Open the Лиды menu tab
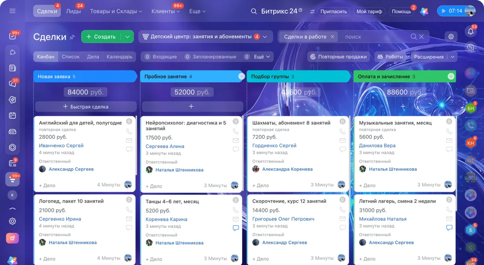Image resolution: width=484 pixels, height=265 pixels. 73,11
